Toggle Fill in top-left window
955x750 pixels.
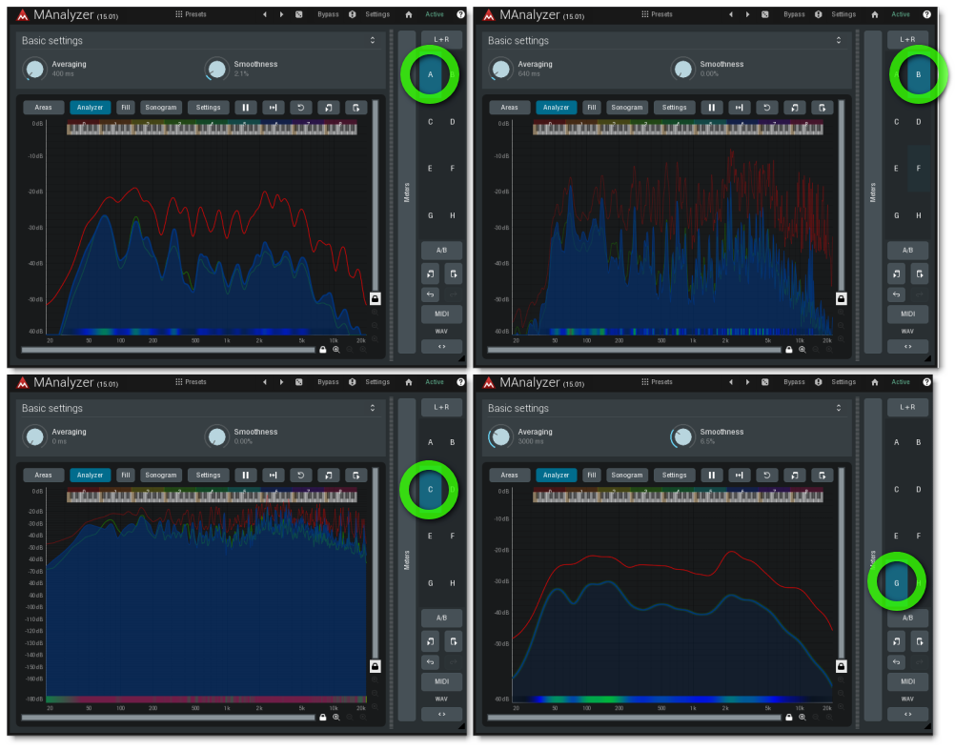126,107
